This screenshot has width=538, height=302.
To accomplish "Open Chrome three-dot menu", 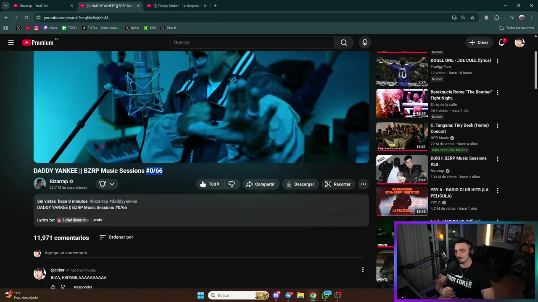I will [x=532, y=18].
